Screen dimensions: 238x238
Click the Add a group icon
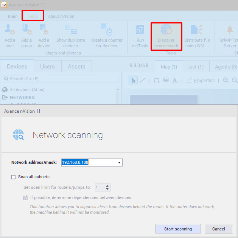tap(26, 30)
